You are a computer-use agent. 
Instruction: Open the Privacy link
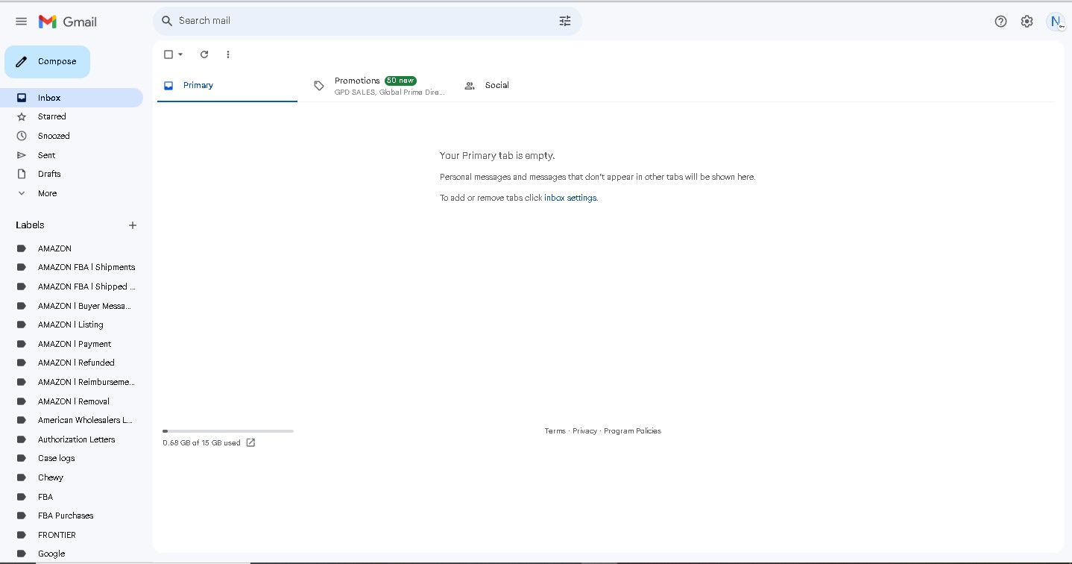(585, 431)
